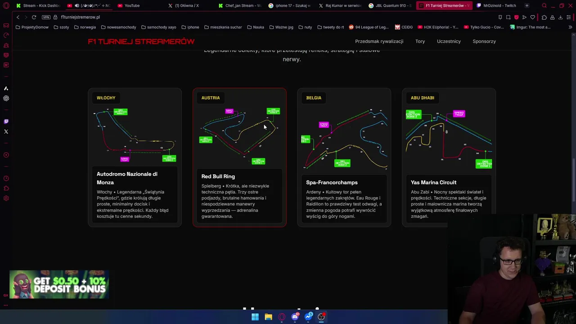The width and height of the screenshot is (576, 324).
Task: Open X panel in sidebar
Action: 6,131
